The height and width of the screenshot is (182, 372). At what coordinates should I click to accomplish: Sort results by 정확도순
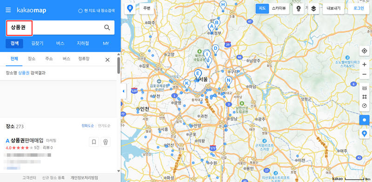[87, 126]
